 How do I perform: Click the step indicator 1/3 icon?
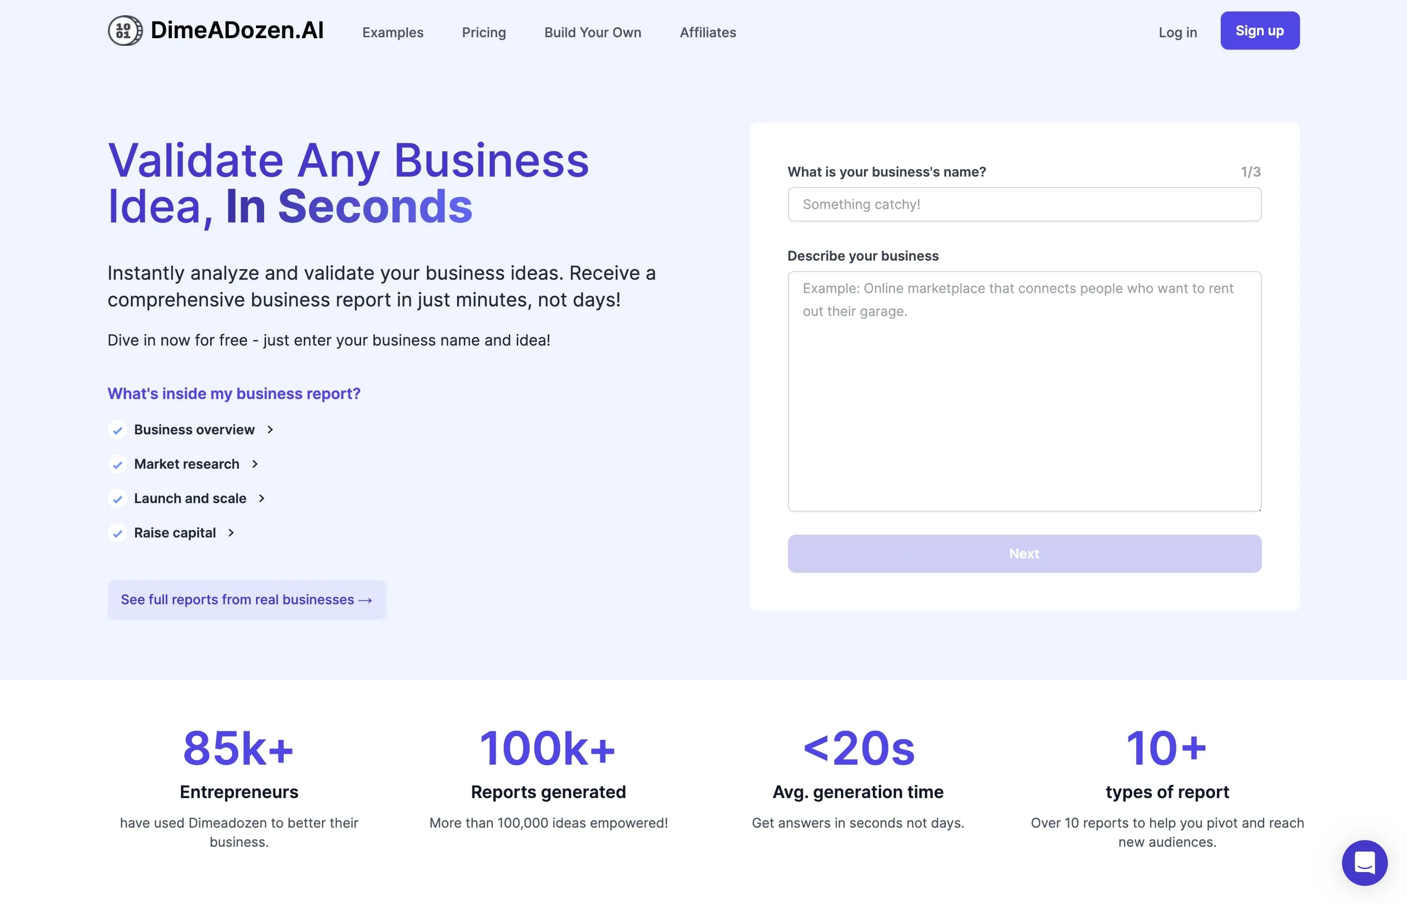(1251, 171)
